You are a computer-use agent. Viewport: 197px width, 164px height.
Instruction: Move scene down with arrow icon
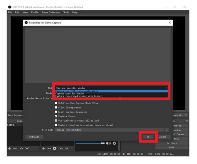(27, 148)
